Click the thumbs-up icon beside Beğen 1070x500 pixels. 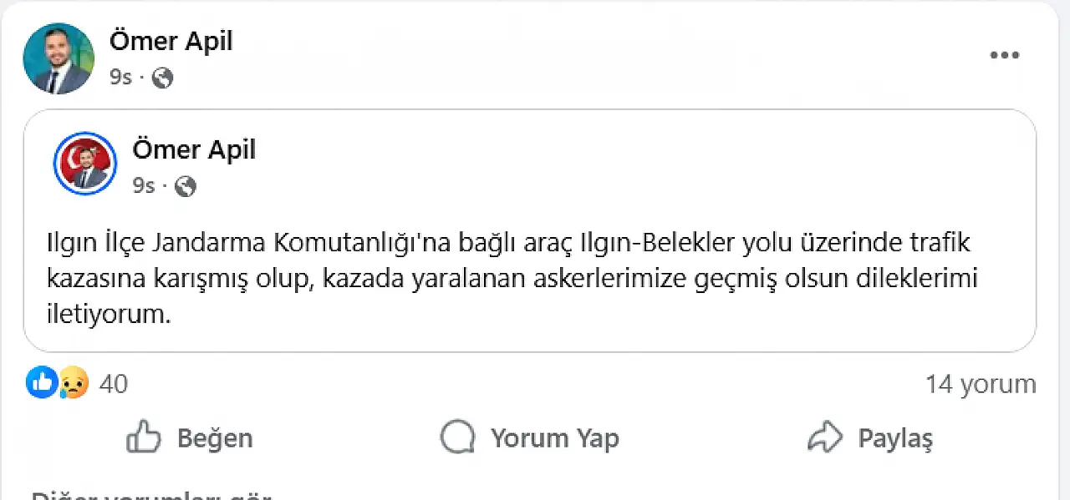(x=143, y=437)
